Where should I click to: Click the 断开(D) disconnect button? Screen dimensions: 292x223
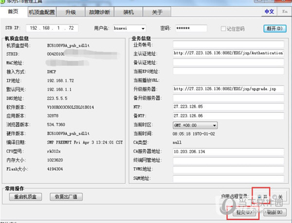click(275, 29)
